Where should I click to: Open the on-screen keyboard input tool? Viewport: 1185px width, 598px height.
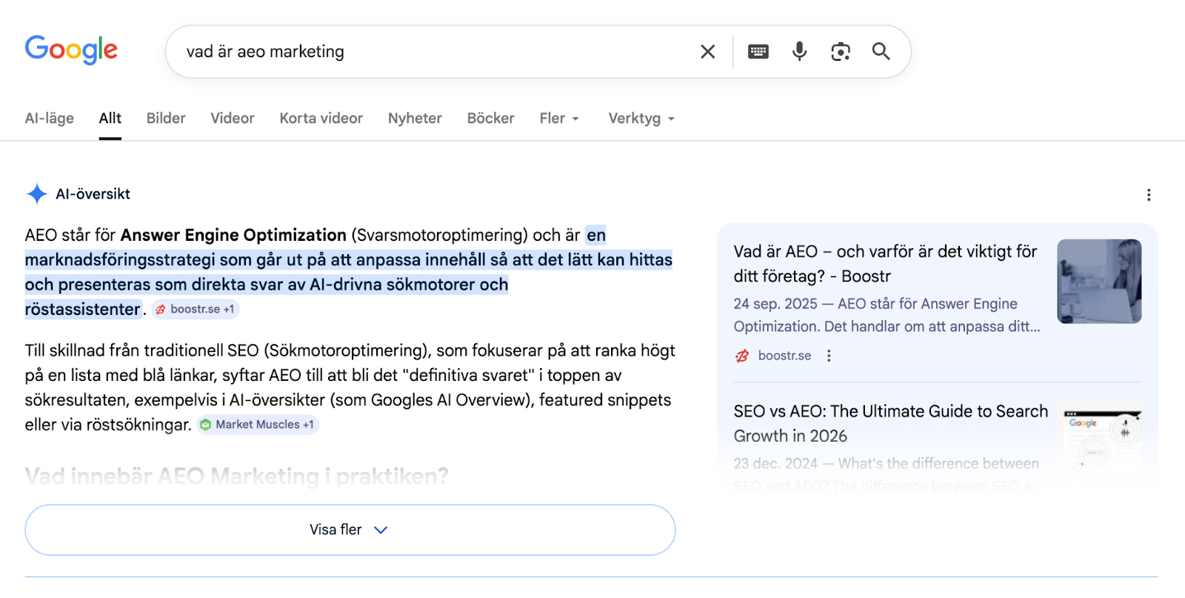758,52
